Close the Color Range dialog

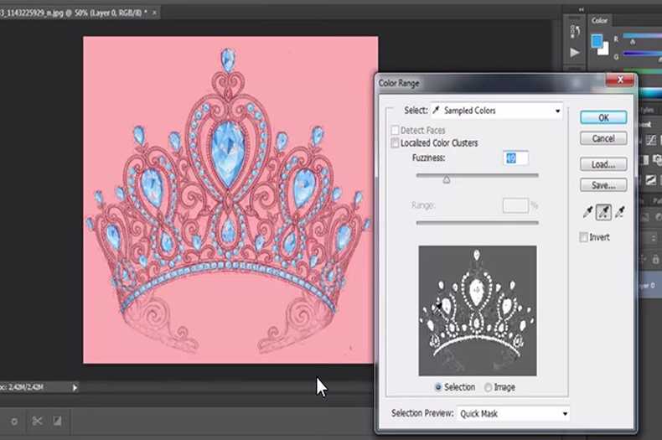coord(620,80)
